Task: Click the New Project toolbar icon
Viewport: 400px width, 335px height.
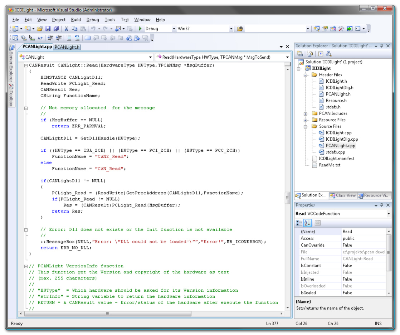Action: (15, 29)
